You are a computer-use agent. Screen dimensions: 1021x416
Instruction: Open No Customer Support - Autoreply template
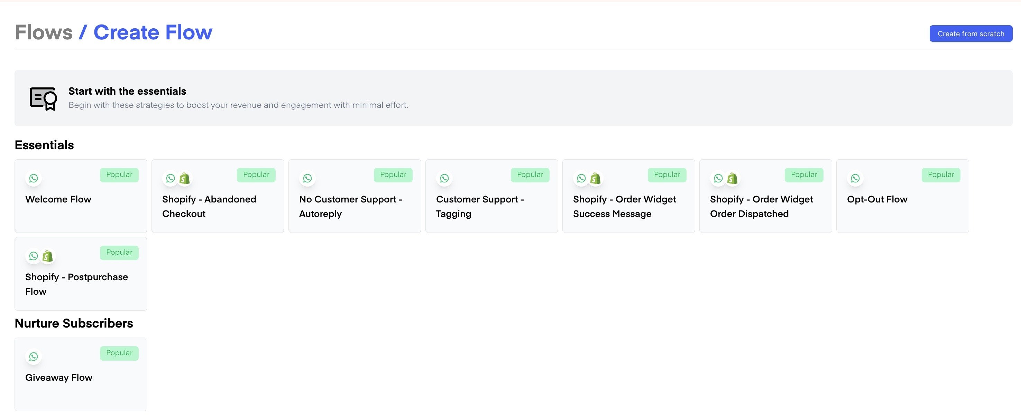355,196
